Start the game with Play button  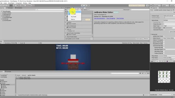[x=82, y=5]
